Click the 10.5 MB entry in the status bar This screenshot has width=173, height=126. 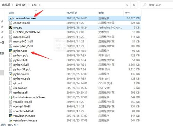[13, 125]
